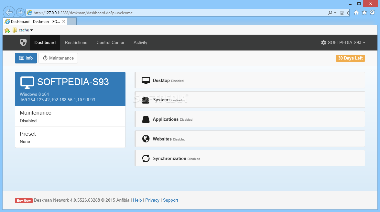The width and height of the screenshot is (380, 212).
Task: Go forward with the browser forward arrow
Action: click(x=20, y=12)
